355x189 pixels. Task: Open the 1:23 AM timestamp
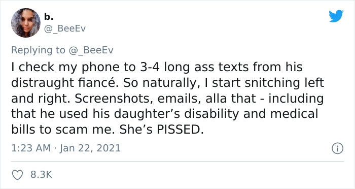[31, 148]
